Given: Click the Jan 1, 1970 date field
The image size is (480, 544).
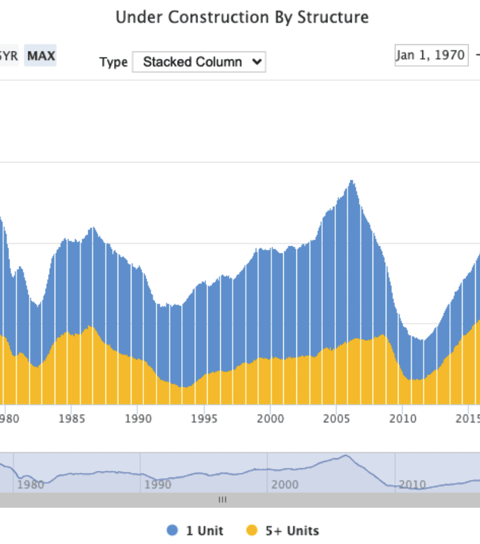Looking at the screenshot, I should tap(431, 55).
